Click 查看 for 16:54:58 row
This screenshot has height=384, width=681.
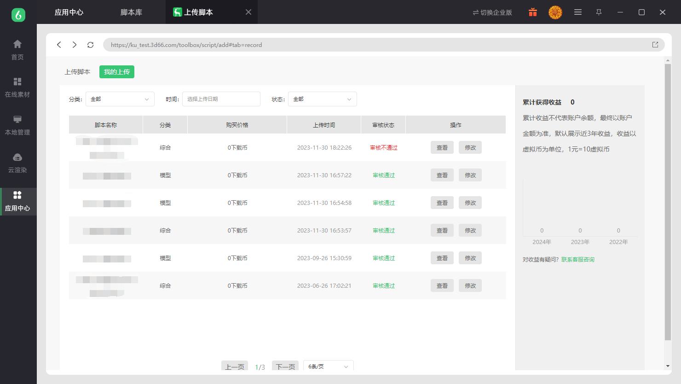[442, 203]
